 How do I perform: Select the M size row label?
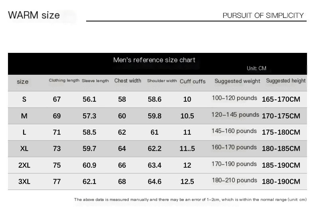tap(24, 116)
